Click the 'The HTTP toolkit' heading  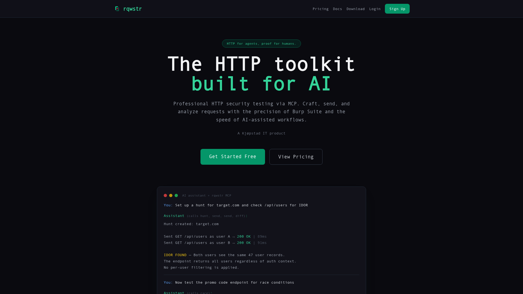[261, 64]
